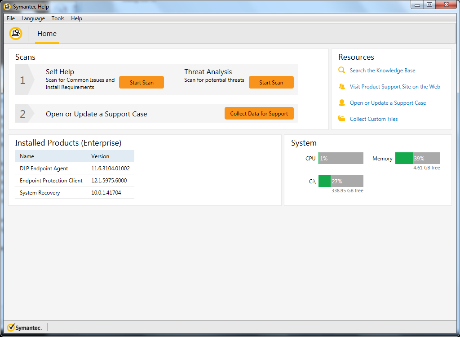The height and width of the screenshot is (337, 460).
Task: Open Visit Product Support Site on the Web
Action: [395, 87]
